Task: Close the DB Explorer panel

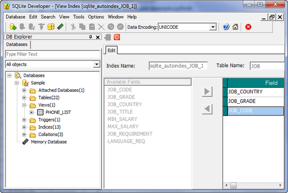Action: click(98, 37)
